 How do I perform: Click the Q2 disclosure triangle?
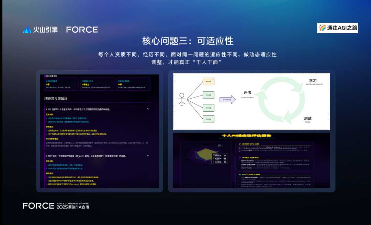[47, 156]
